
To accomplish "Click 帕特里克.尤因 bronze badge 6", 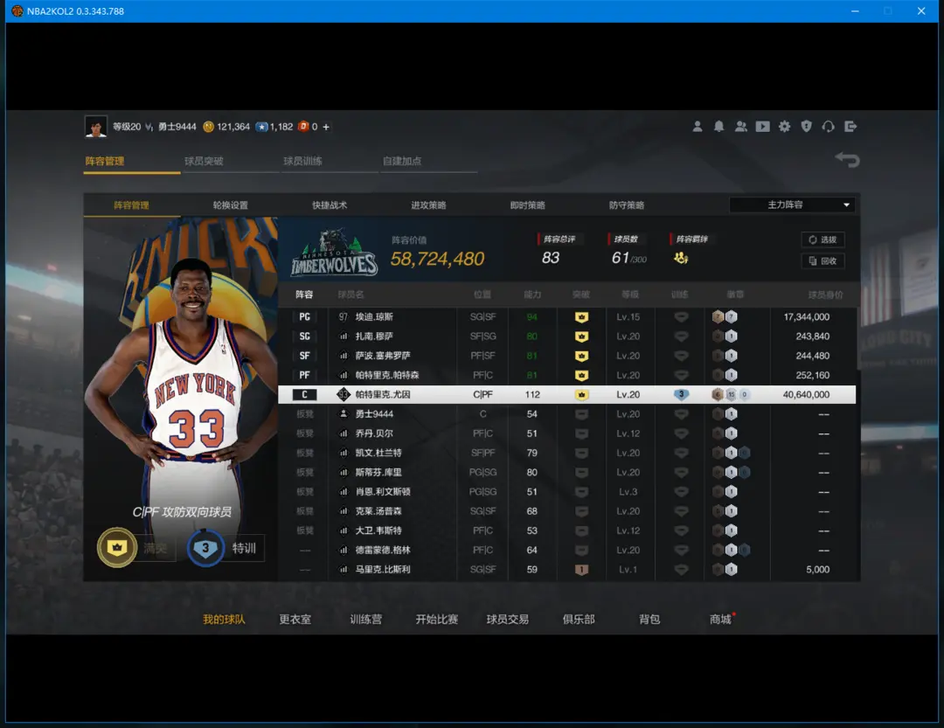I will (x=717, y=394).
